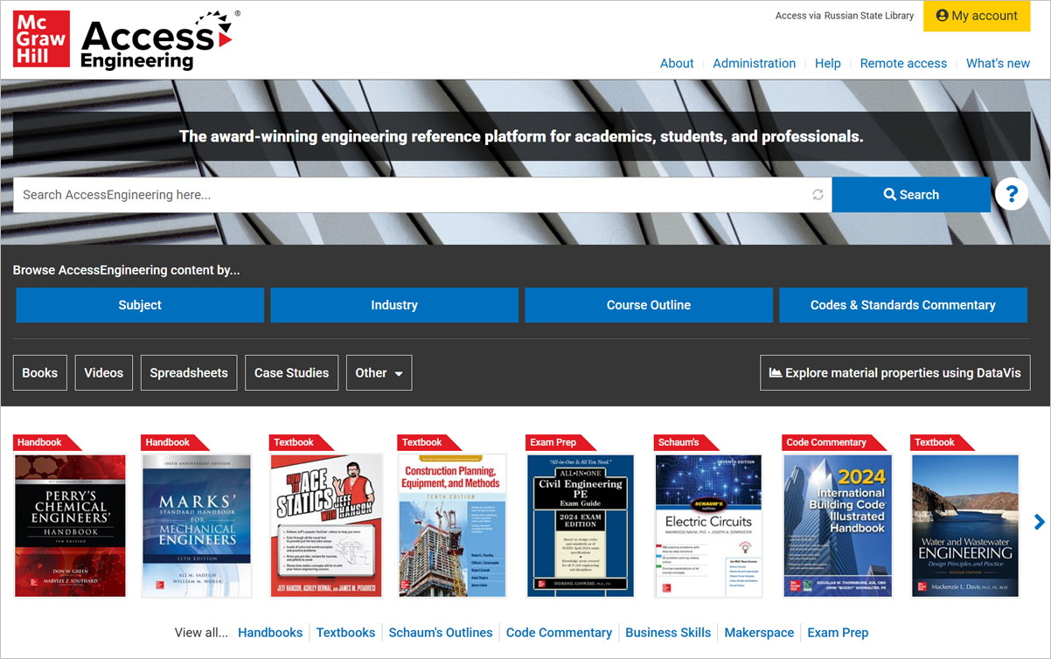Select the Videos content filter

(104, 372)
